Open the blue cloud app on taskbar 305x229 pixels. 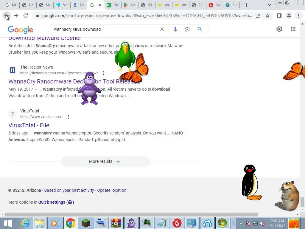pos(207,223)
